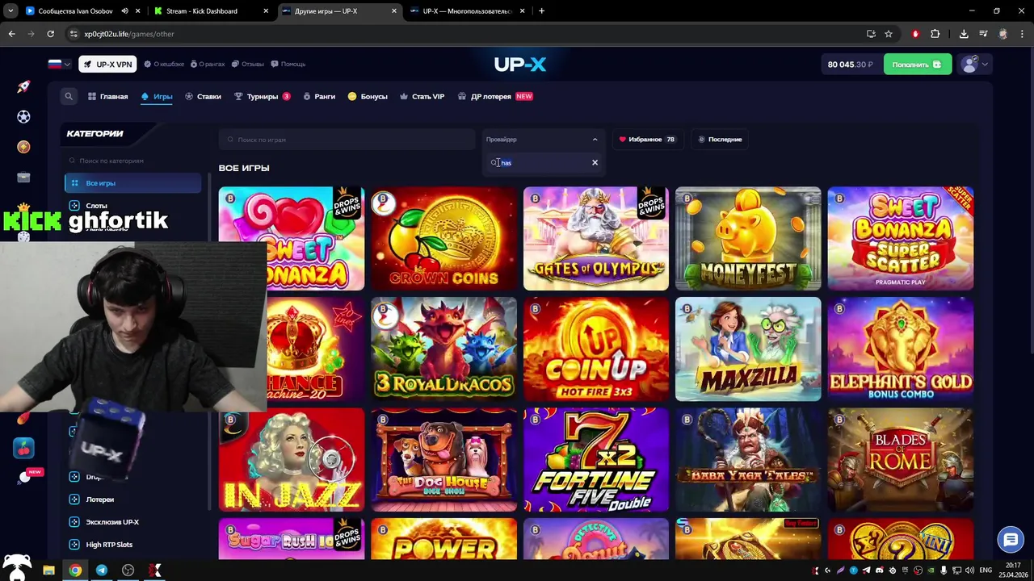Click the UP-X logo
The width and height of the screenshot is (1034, 581).
(519, 64)
